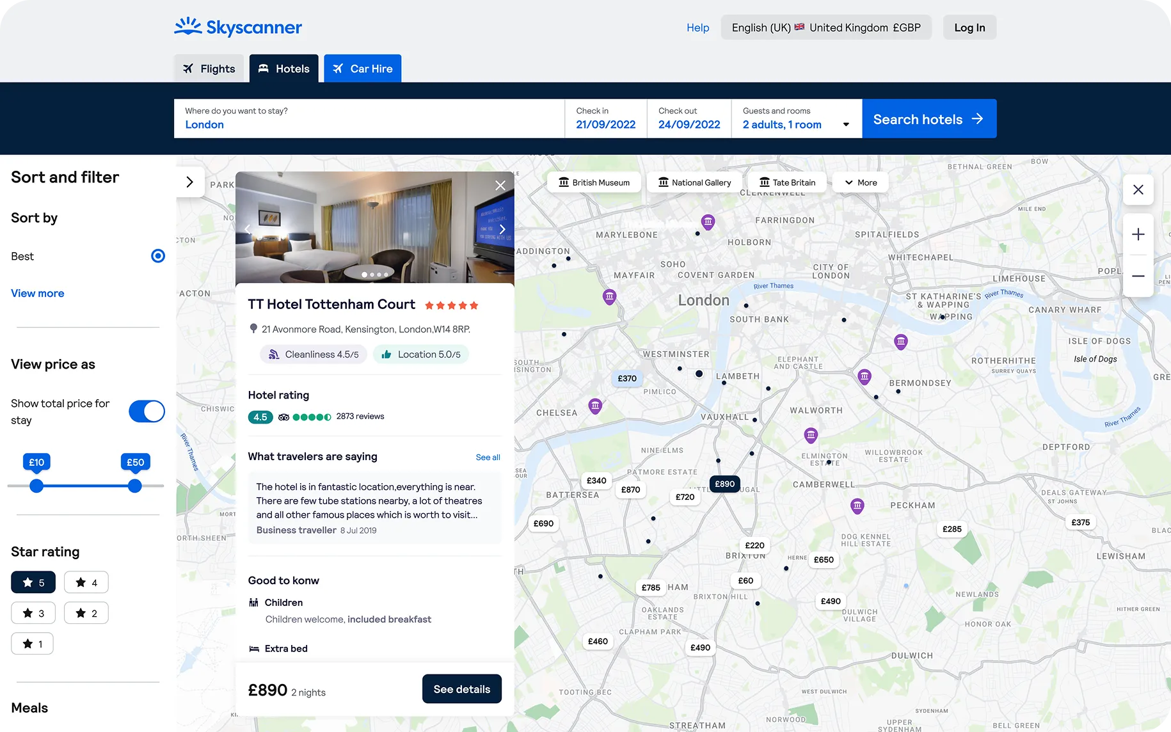This screenshot has height=732, width=1171.
Task: Click the See details button
Action: tap(462, 689)
